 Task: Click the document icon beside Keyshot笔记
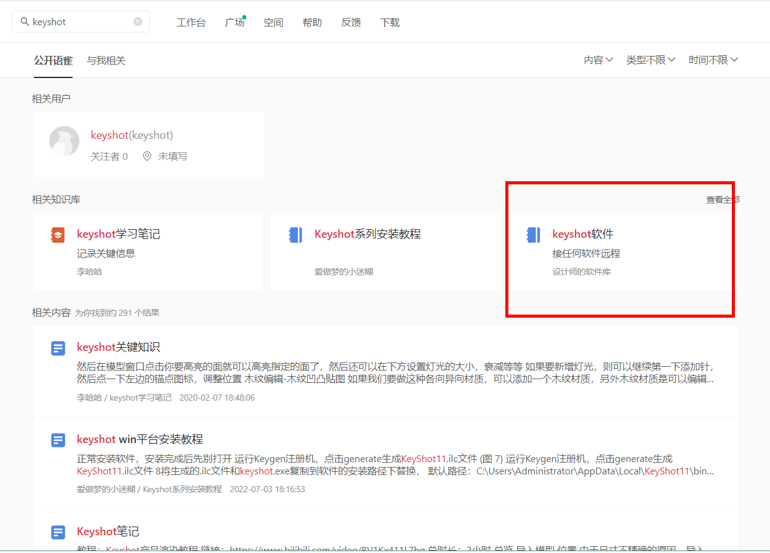58,533
